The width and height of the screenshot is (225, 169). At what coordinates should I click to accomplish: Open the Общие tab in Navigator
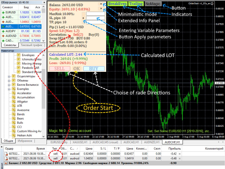coord(8,141)
